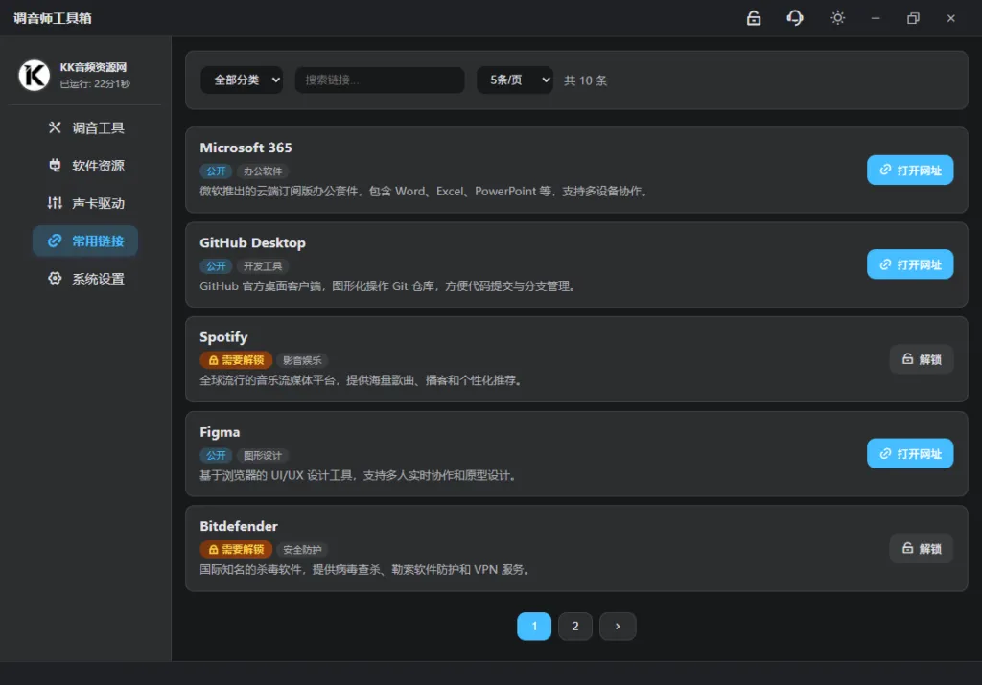Viewport: 982px width, 685px height.
Task: Unlock the Spotify link
Action: coord(922,359)
